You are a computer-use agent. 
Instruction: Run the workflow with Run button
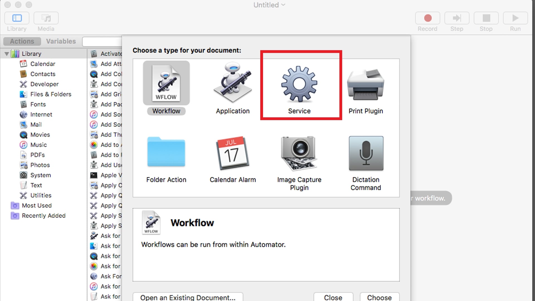coord(515,18)
